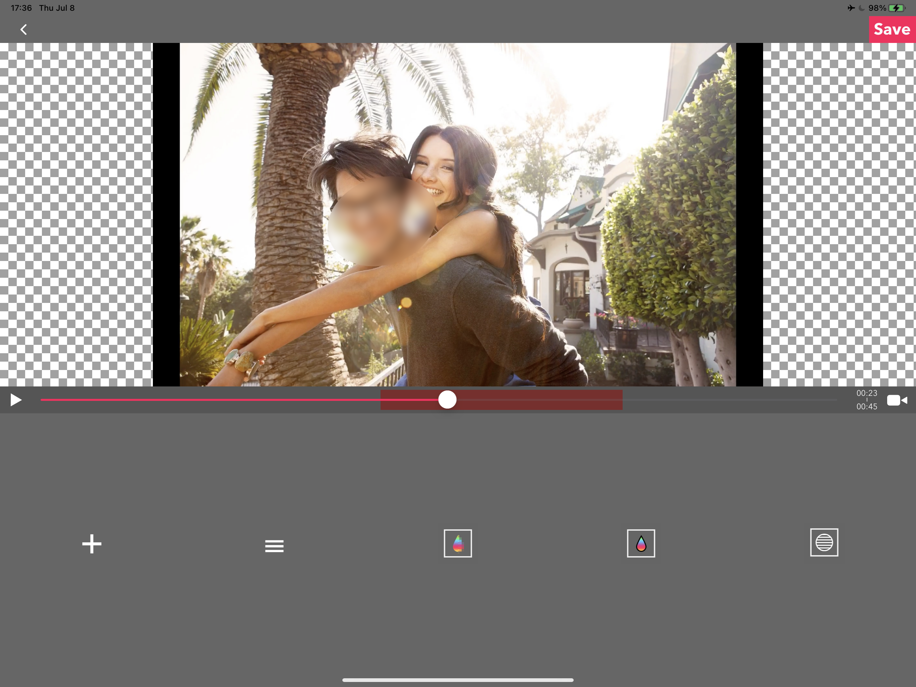Click the unplayed gray part of the timeline
The width and height of the screenshot is (916, 687).
[x=729, y=400]
